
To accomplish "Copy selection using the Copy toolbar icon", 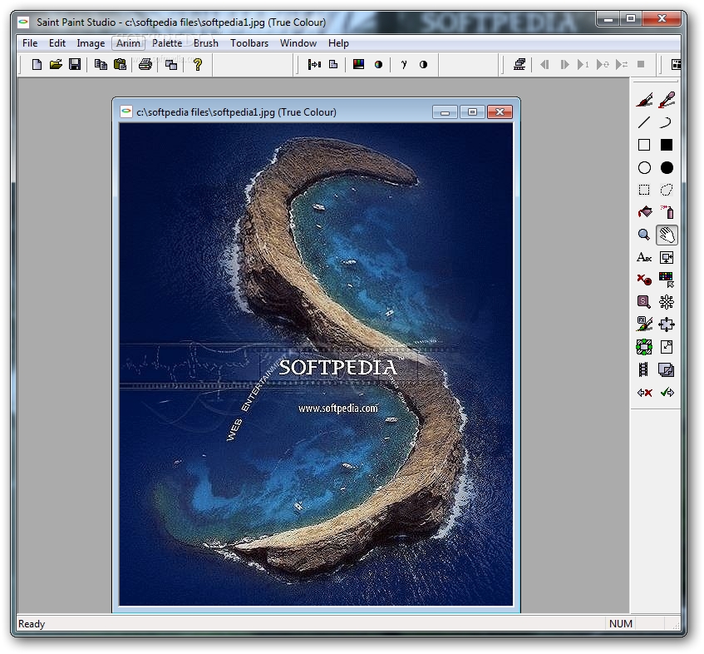I will pyautogui.click(x=101, y=64).
